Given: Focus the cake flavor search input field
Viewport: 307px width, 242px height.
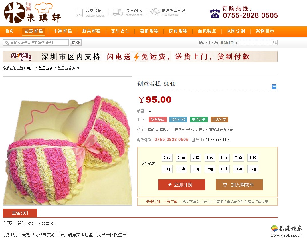Looking at the screenshot, I should pyautogui.click(x=36, y=43).
